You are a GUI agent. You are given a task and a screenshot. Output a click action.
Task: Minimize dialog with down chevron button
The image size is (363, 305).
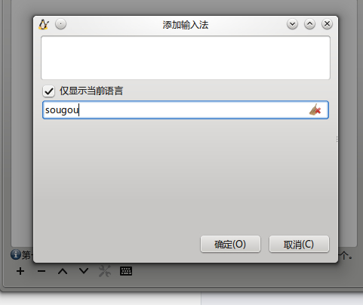[292, 24]
